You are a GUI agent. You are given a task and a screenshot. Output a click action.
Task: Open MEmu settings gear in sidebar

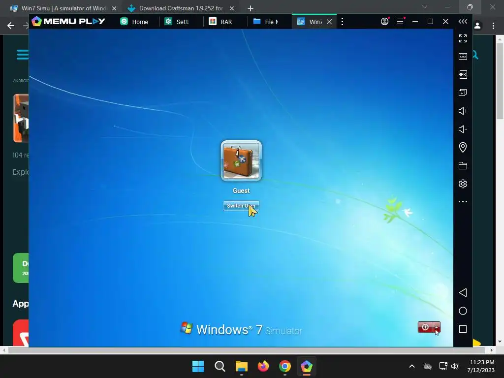point(463,184)
